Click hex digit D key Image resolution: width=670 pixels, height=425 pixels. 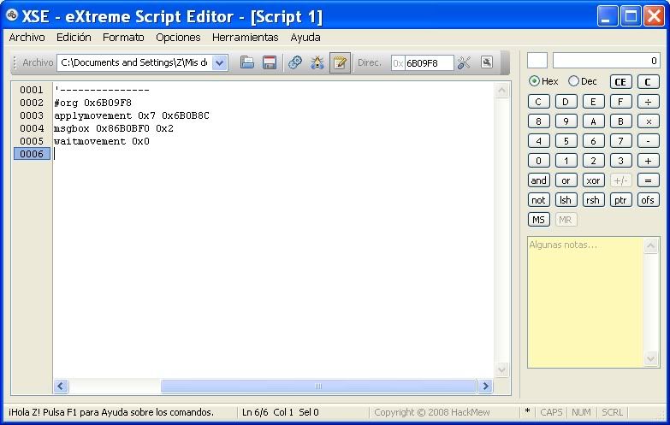tap(566, 102)
